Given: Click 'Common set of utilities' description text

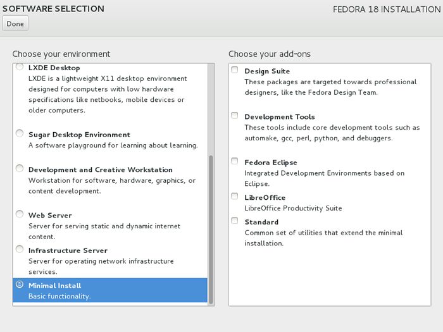Looking at the screenshot, I should point(324,238).
